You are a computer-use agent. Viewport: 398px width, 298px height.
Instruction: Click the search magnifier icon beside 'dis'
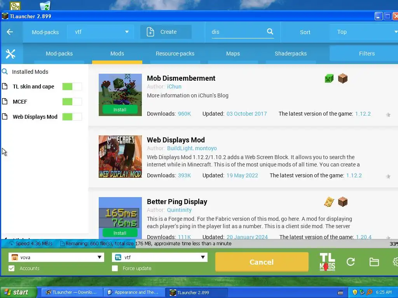(270, 31)
